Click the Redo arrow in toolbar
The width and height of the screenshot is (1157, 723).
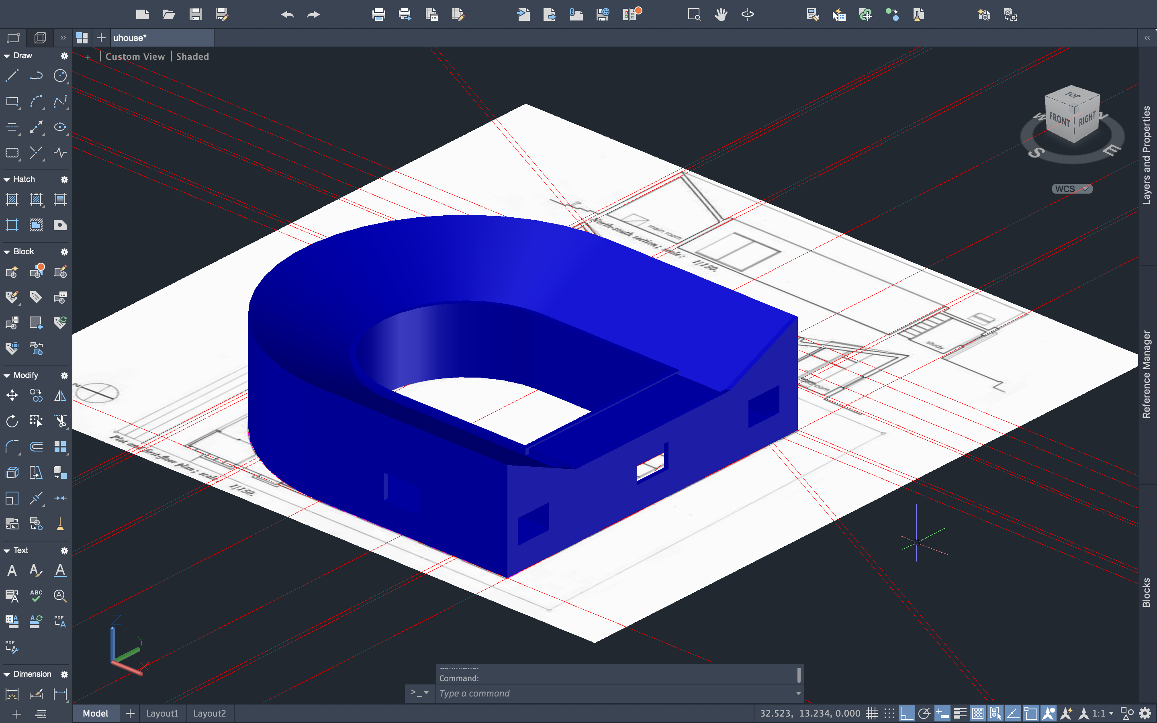(313, 14)
